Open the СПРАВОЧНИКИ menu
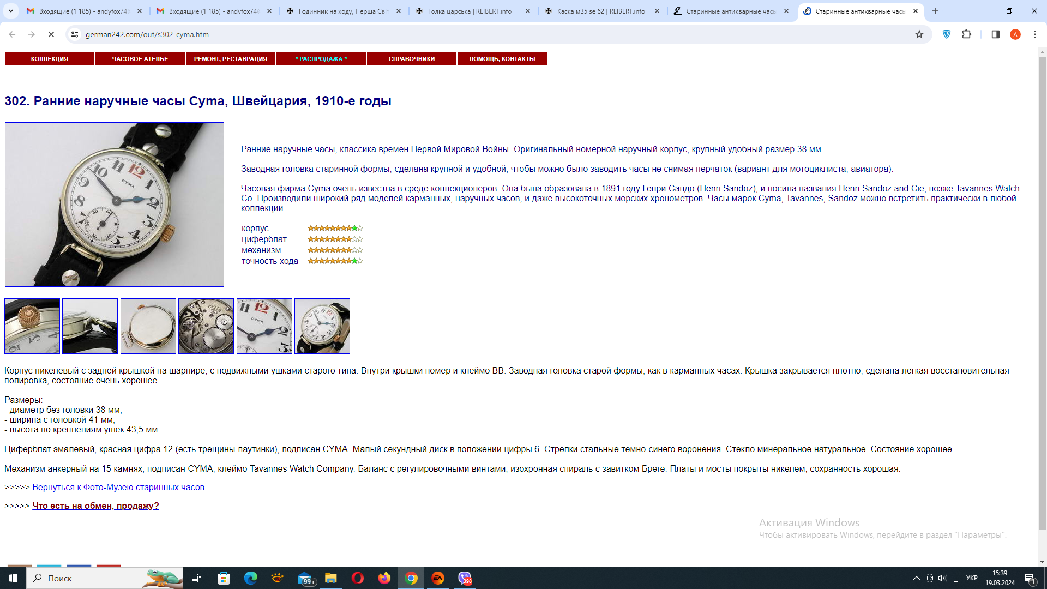This screenshot has height=589, width=1047. [412, 59]
